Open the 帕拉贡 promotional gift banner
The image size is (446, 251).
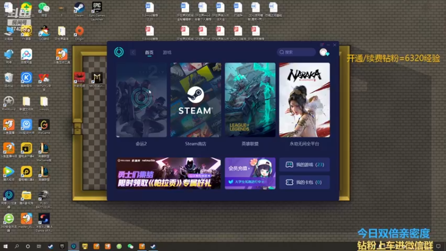(x=168, y=173)
